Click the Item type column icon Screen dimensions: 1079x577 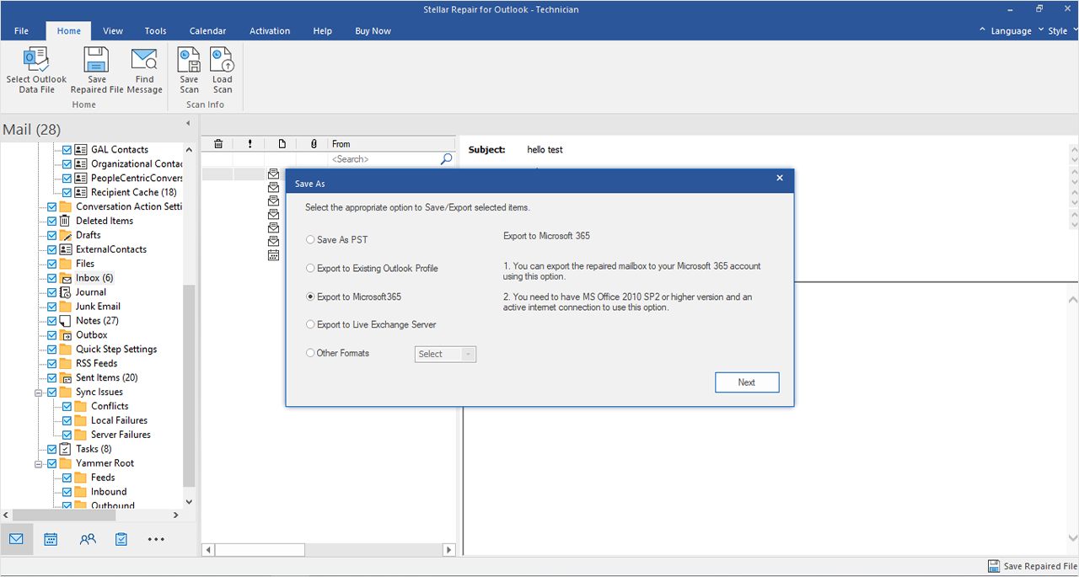tap(282, 144)
